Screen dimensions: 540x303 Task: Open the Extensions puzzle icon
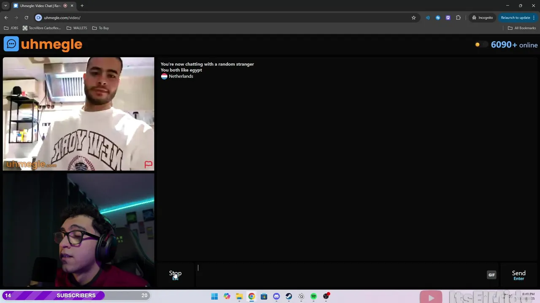458,18
